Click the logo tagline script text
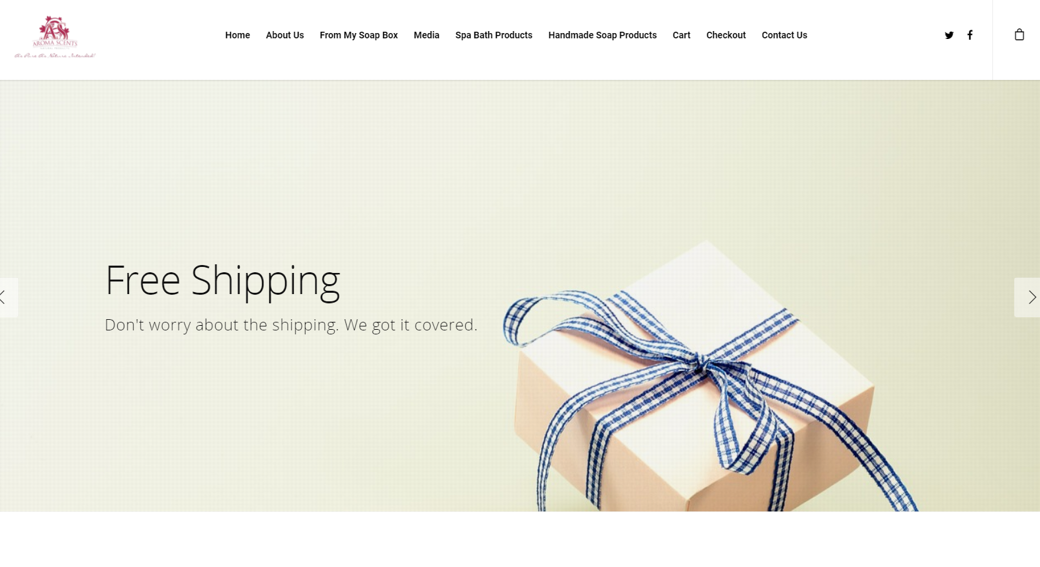 (55, 56)
